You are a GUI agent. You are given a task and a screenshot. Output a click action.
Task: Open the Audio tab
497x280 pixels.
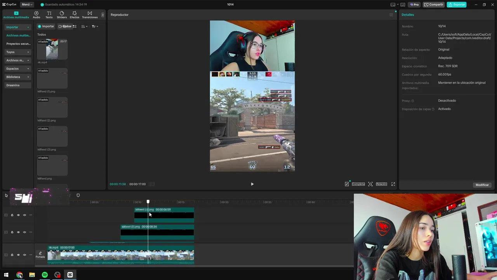[36, 15]
